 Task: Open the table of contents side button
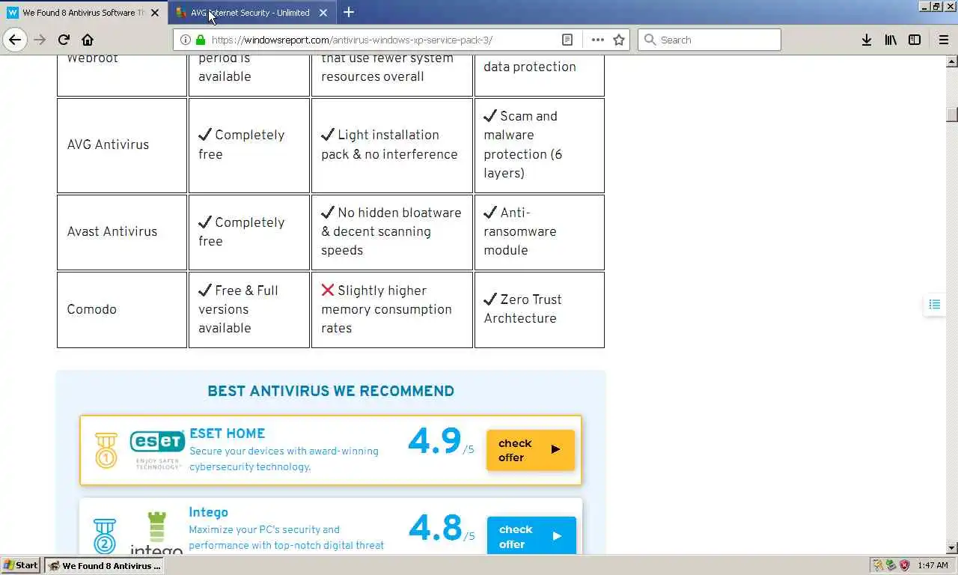pyautogui.click(x=934, y=304)
